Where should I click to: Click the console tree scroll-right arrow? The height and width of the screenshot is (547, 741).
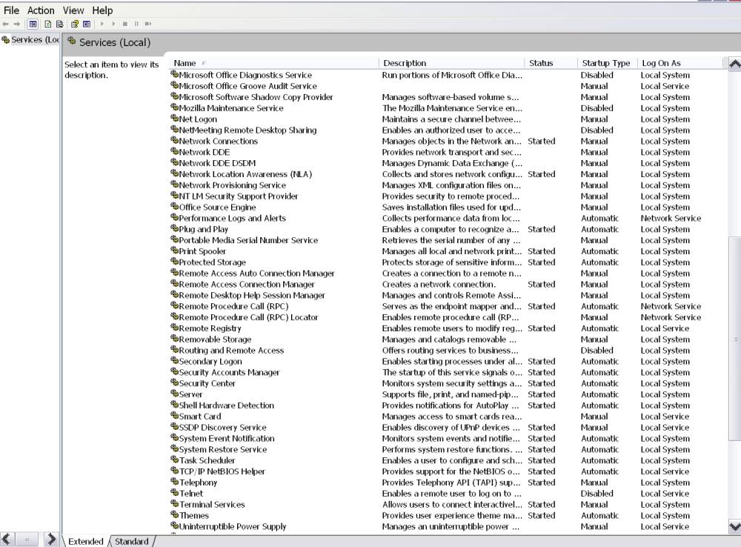click(50, 539)
